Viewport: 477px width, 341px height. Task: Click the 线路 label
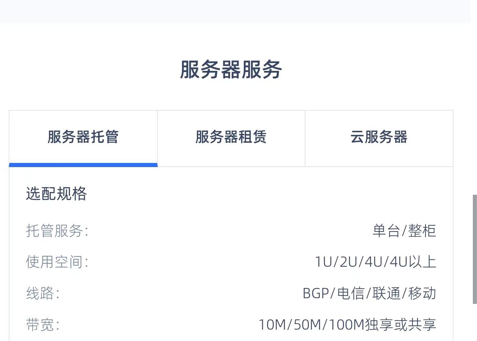(42, 293)
